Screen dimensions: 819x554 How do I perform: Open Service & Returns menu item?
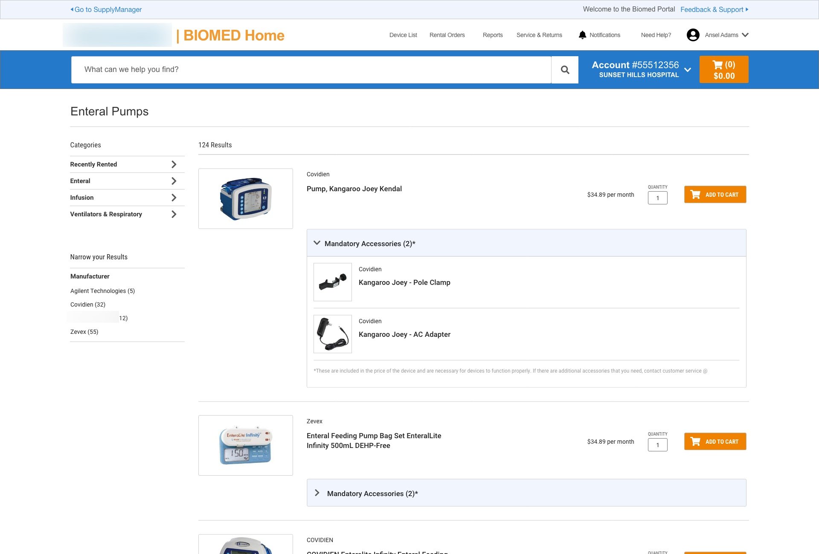click(x=539, y=35)
